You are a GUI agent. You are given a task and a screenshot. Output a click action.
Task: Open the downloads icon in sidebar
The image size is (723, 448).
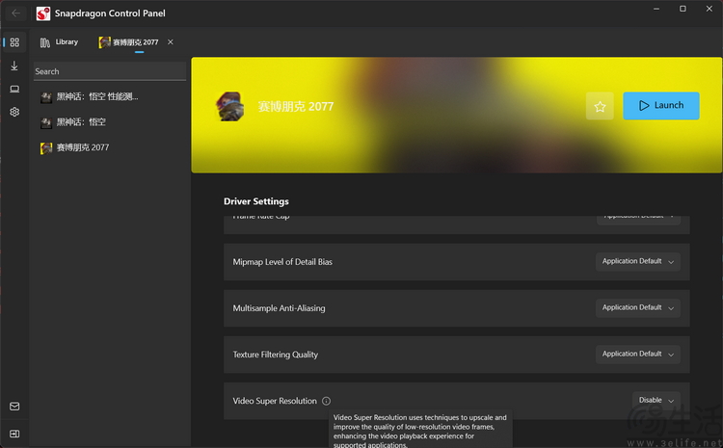pos(14,66)
